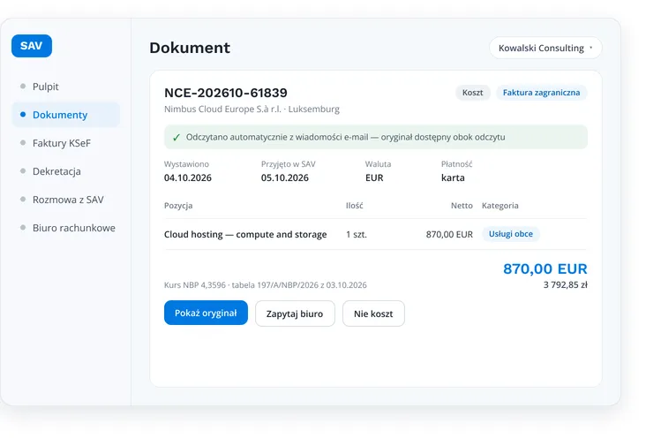The width and height of the screenshot is (646, 438).
Task: Click the blue total 870,00 EUR
Action: click(545, 269)
